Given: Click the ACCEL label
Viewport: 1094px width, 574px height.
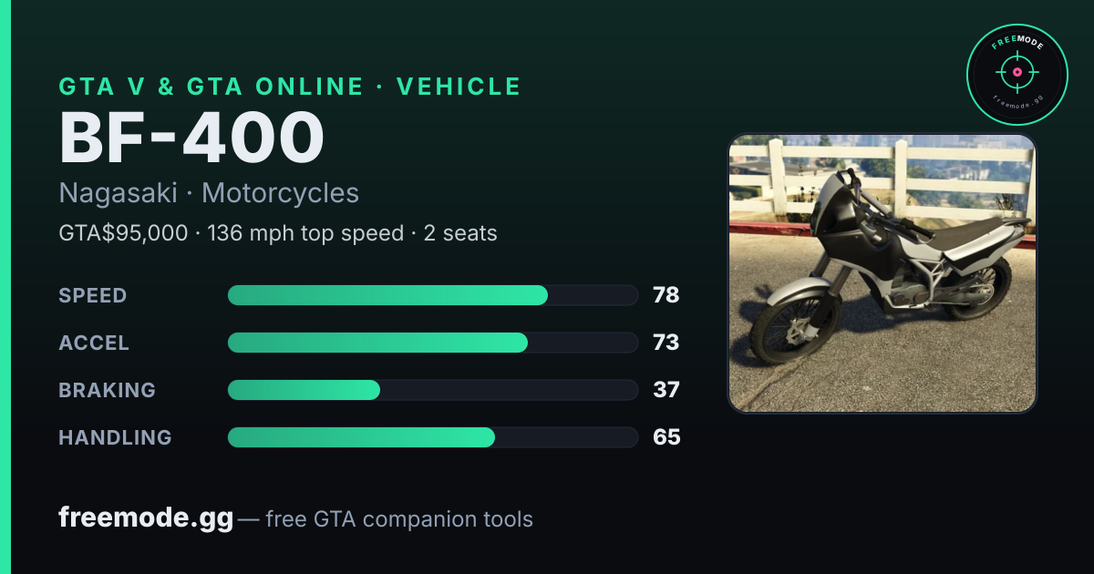Looking at the screenshot, I should [94, 343].
